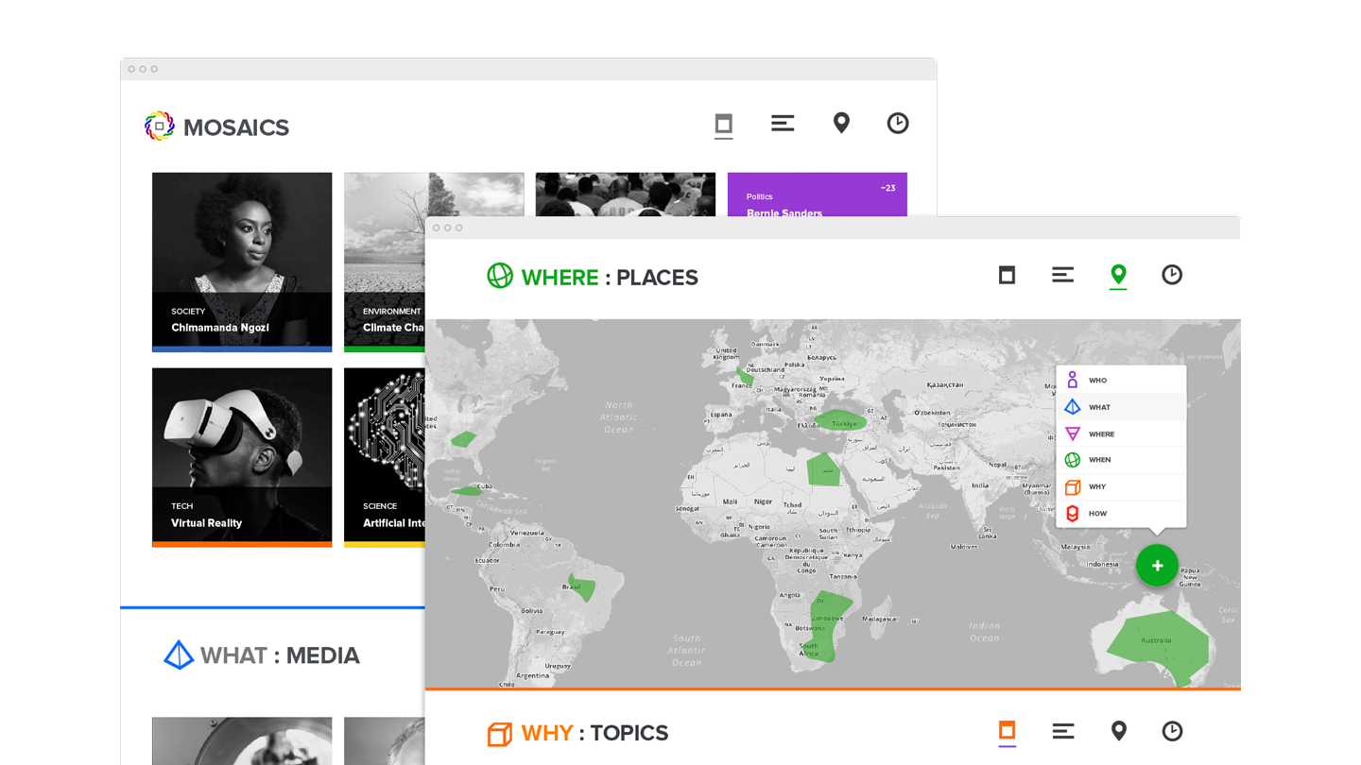
Task: Click the WHAT : MEDIA section heading
Action: [280, 655]
